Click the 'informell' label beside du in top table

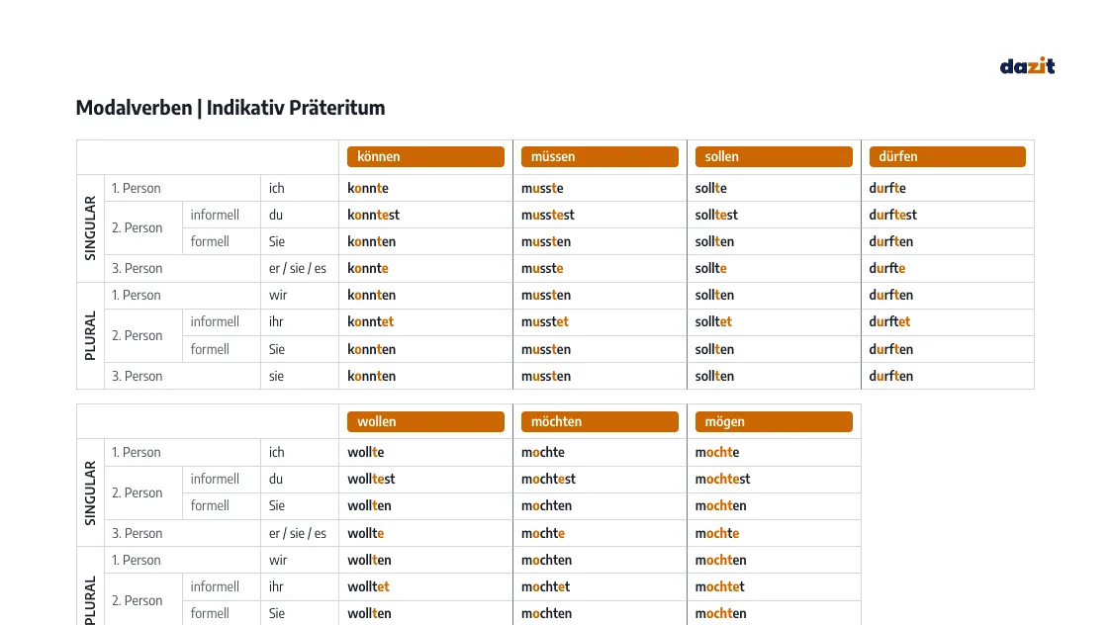(x=215, y=215)
